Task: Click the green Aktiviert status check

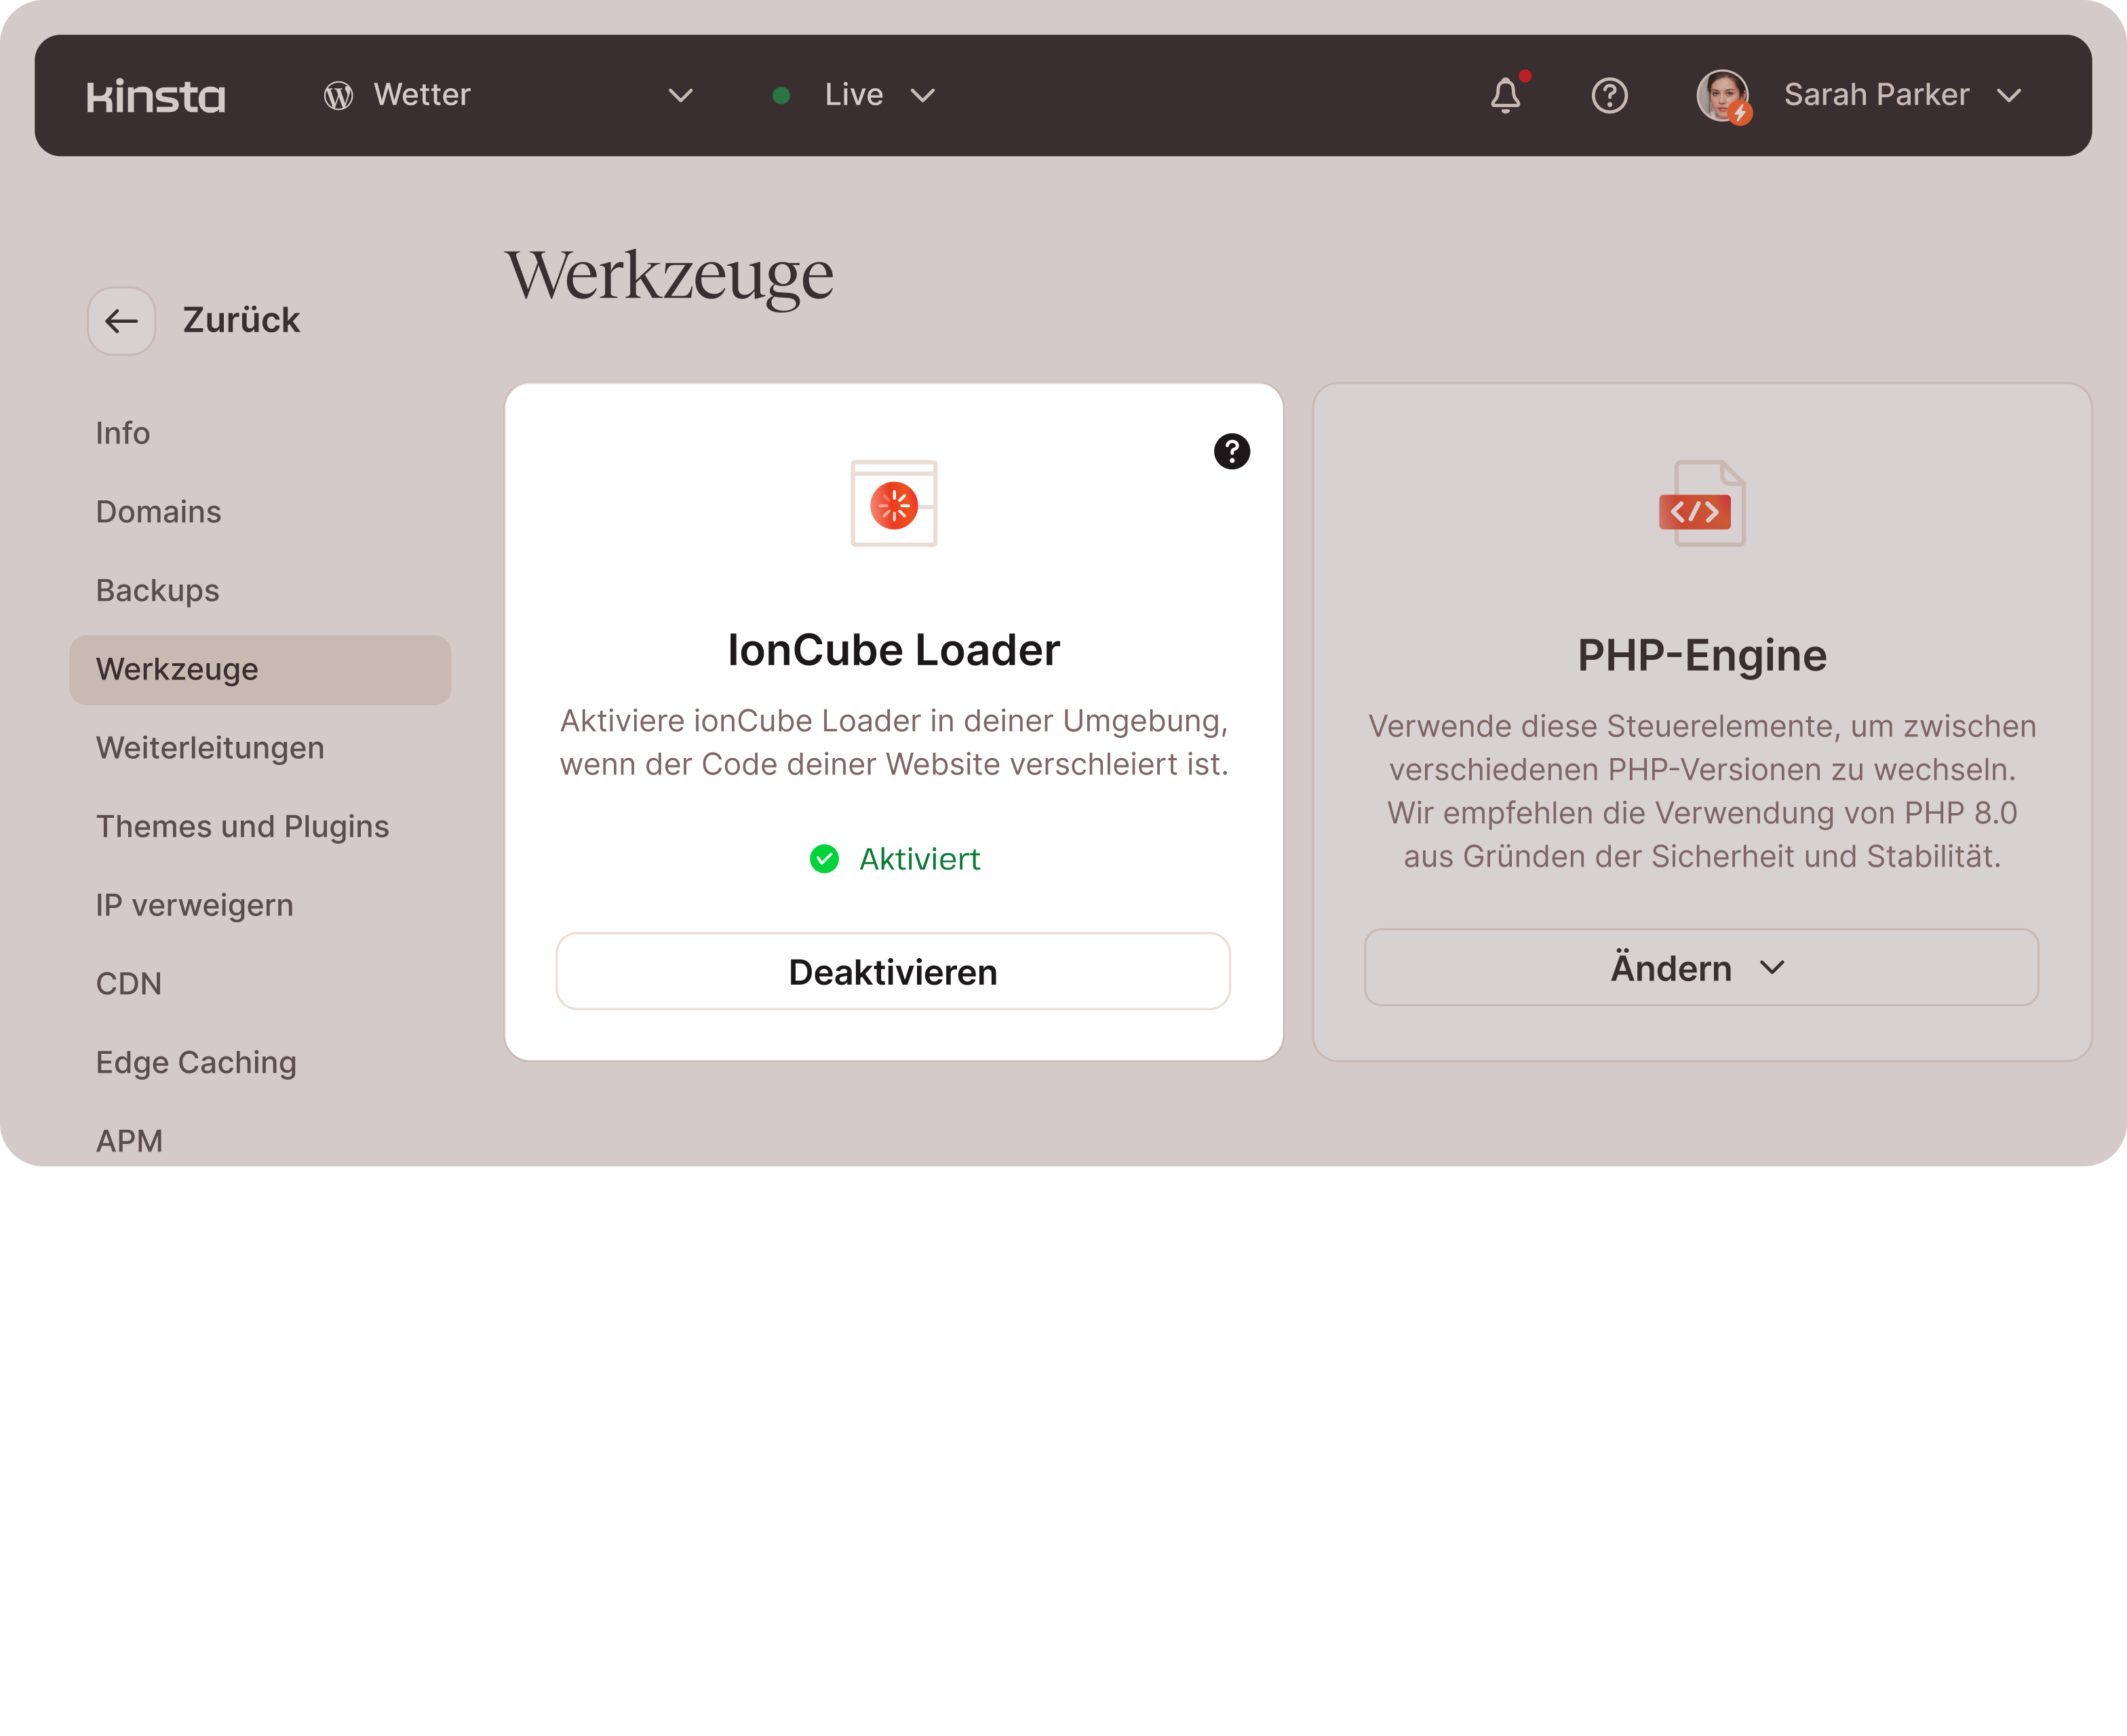Action: coord(824,859)
